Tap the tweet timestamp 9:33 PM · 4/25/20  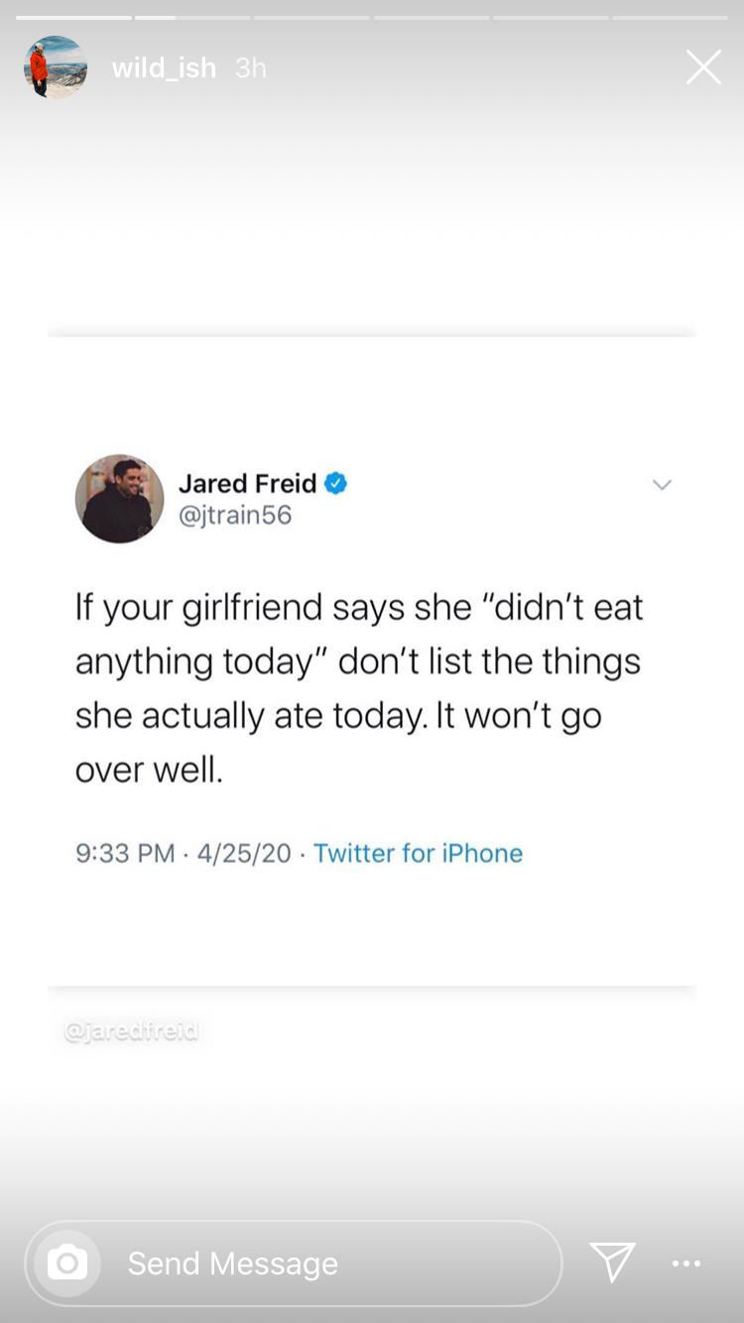coord(184,853)
